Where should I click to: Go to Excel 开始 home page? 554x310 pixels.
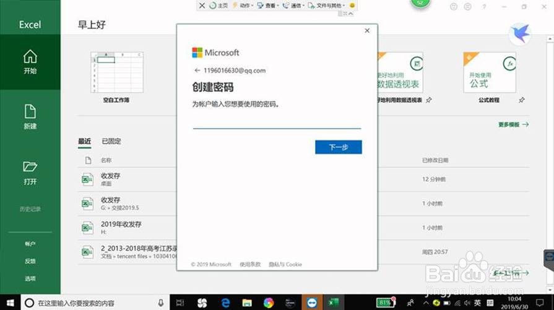click(30, 62)
